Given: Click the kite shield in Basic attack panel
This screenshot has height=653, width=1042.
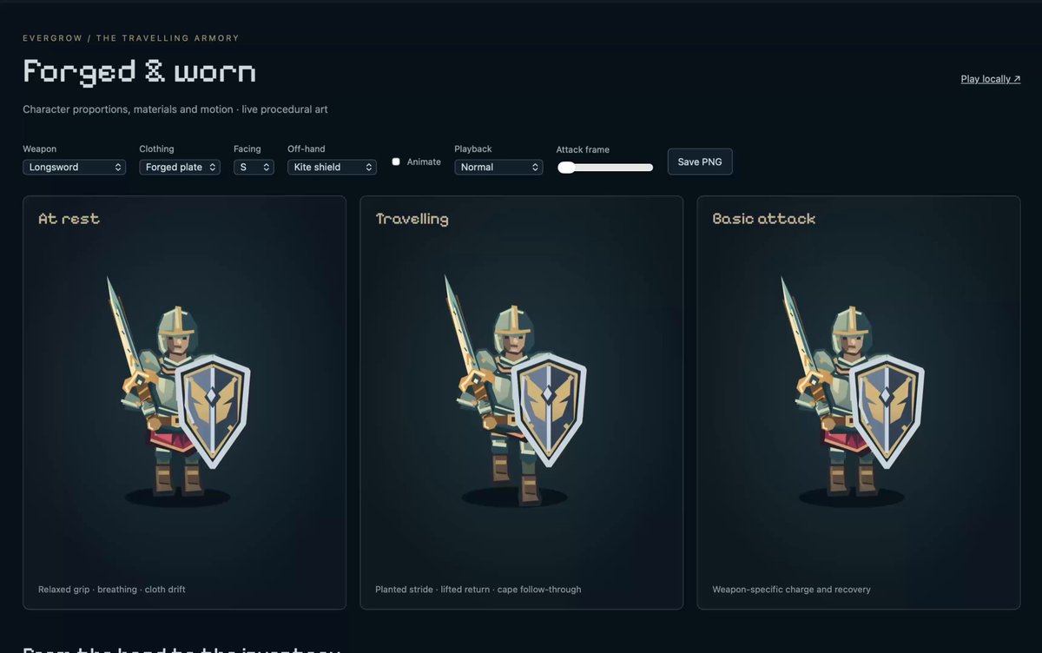Looking at the screenshot, I should coord(886,409).
